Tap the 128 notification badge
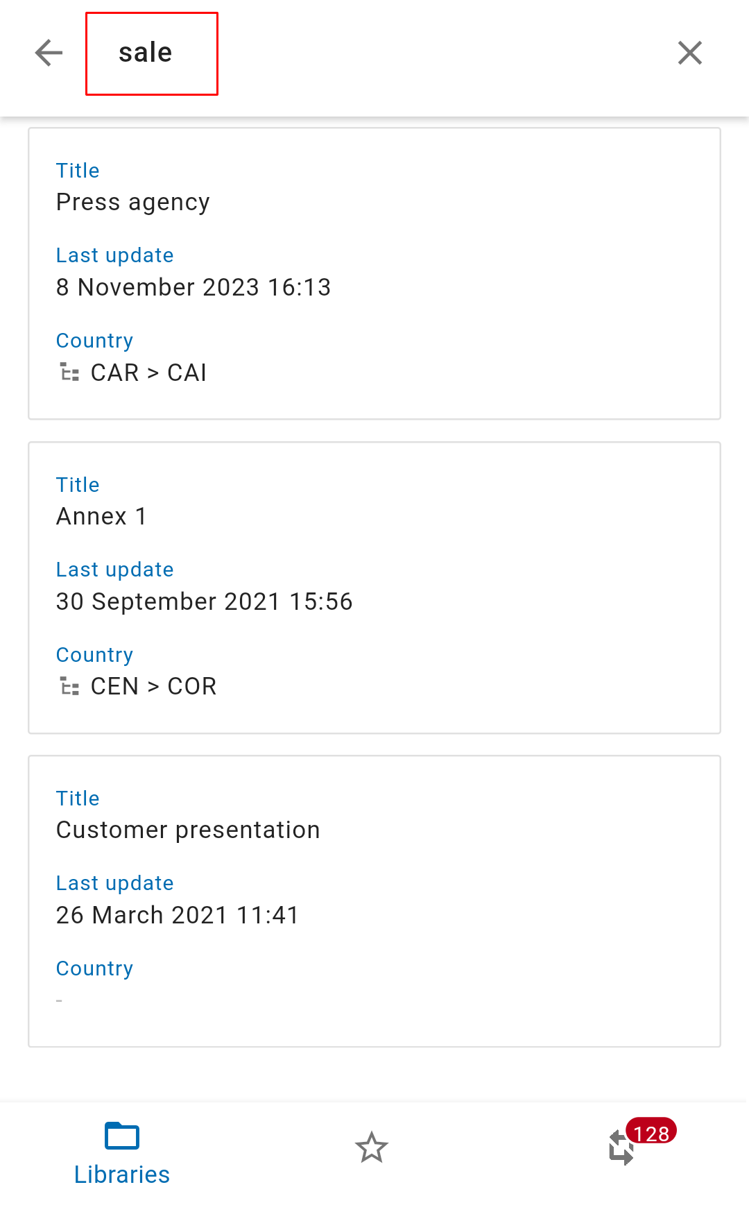 click(x=651, y=1132)
